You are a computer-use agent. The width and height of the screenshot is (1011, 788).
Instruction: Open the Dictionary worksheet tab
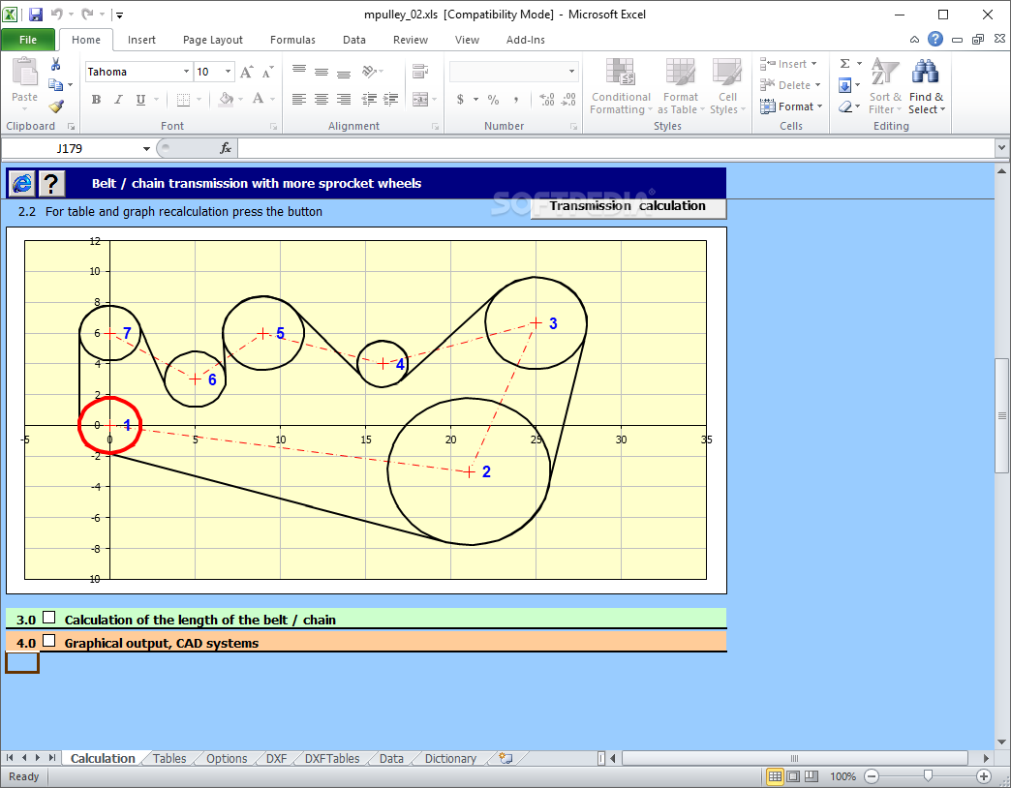(450, 758)
